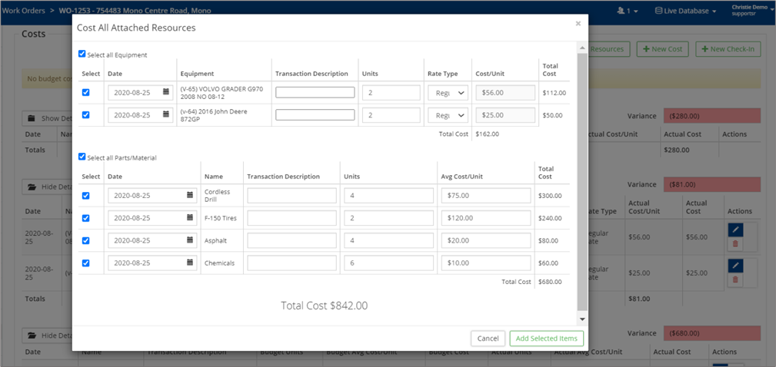Open calendar picker for John Deere date
Viewport: 776px width, 367px height.
[x=166, y=115]
